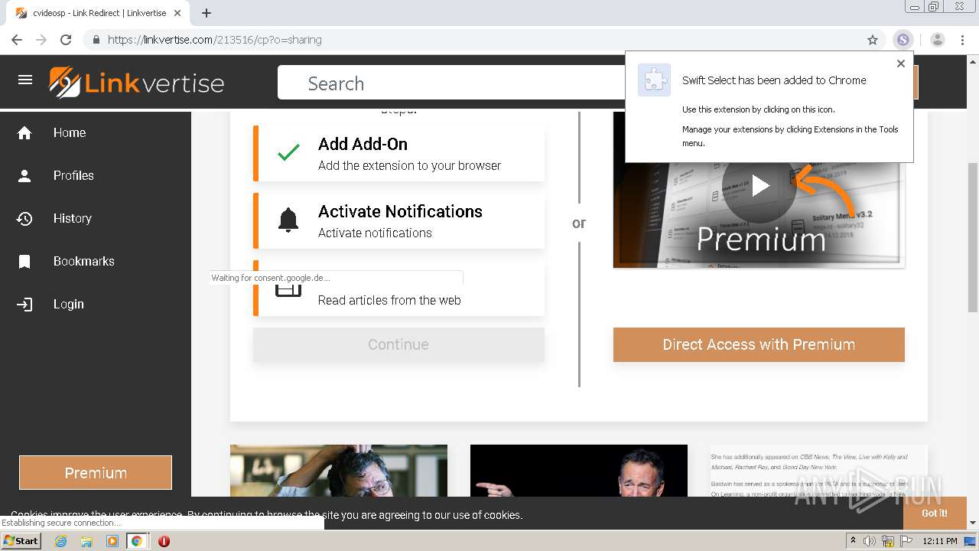The image size is (979, 551).
Task: Go back in browser
Action: [x=17, y=40]
